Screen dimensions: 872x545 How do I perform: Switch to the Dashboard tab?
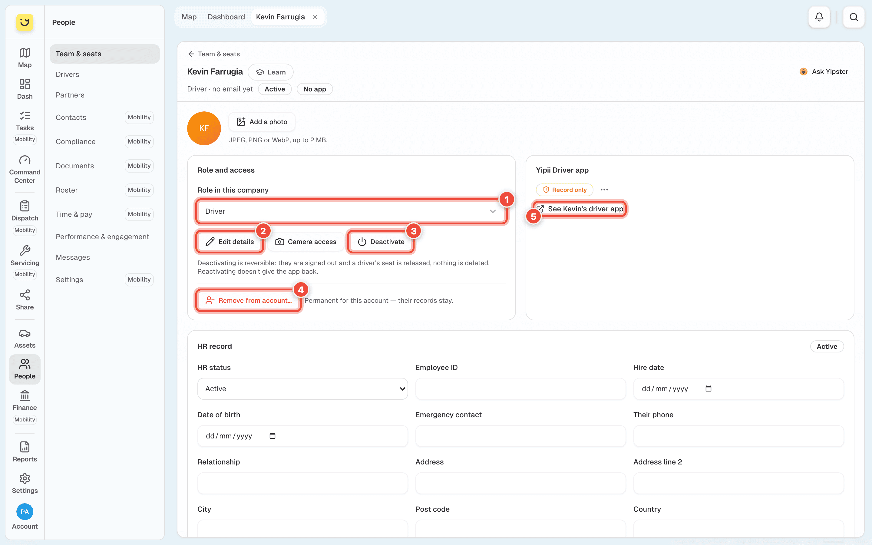click(226, 17)
